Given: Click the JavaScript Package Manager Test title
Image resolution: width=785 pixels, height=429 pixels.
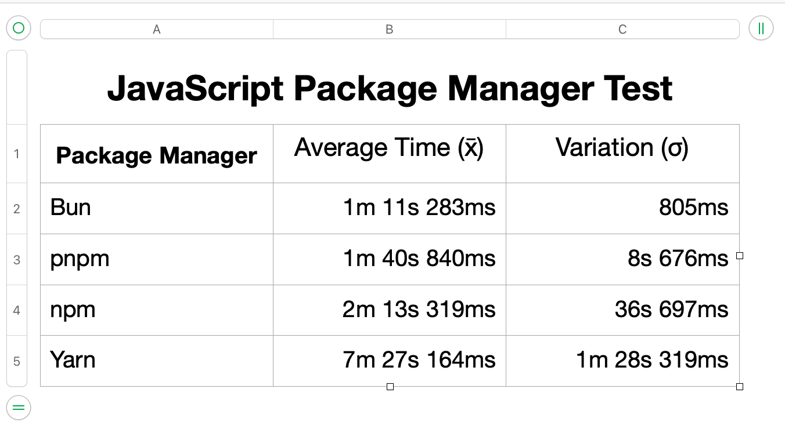Looking at the screenshot, I should [x=390, y=89].
